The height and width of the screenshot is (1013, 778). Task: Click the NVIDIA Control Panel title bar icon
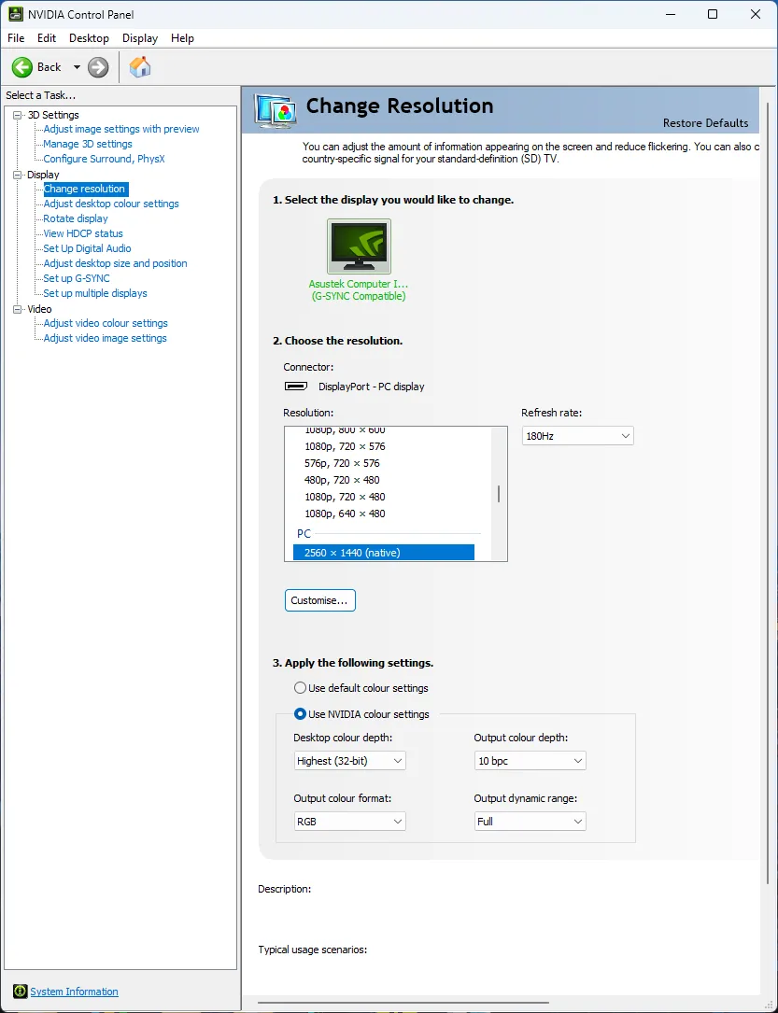(x=16, y=14)
